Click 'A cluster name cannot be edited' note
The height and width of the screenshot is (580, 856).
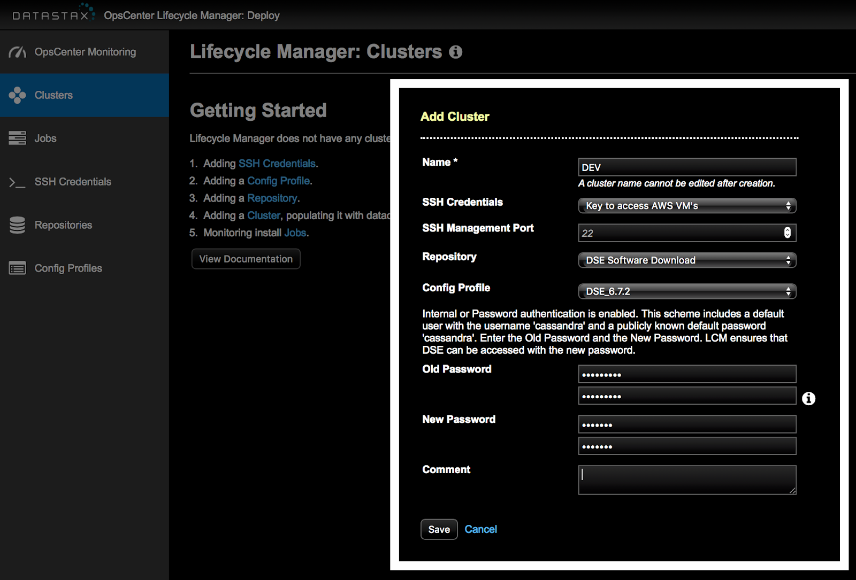pos(676,183)
